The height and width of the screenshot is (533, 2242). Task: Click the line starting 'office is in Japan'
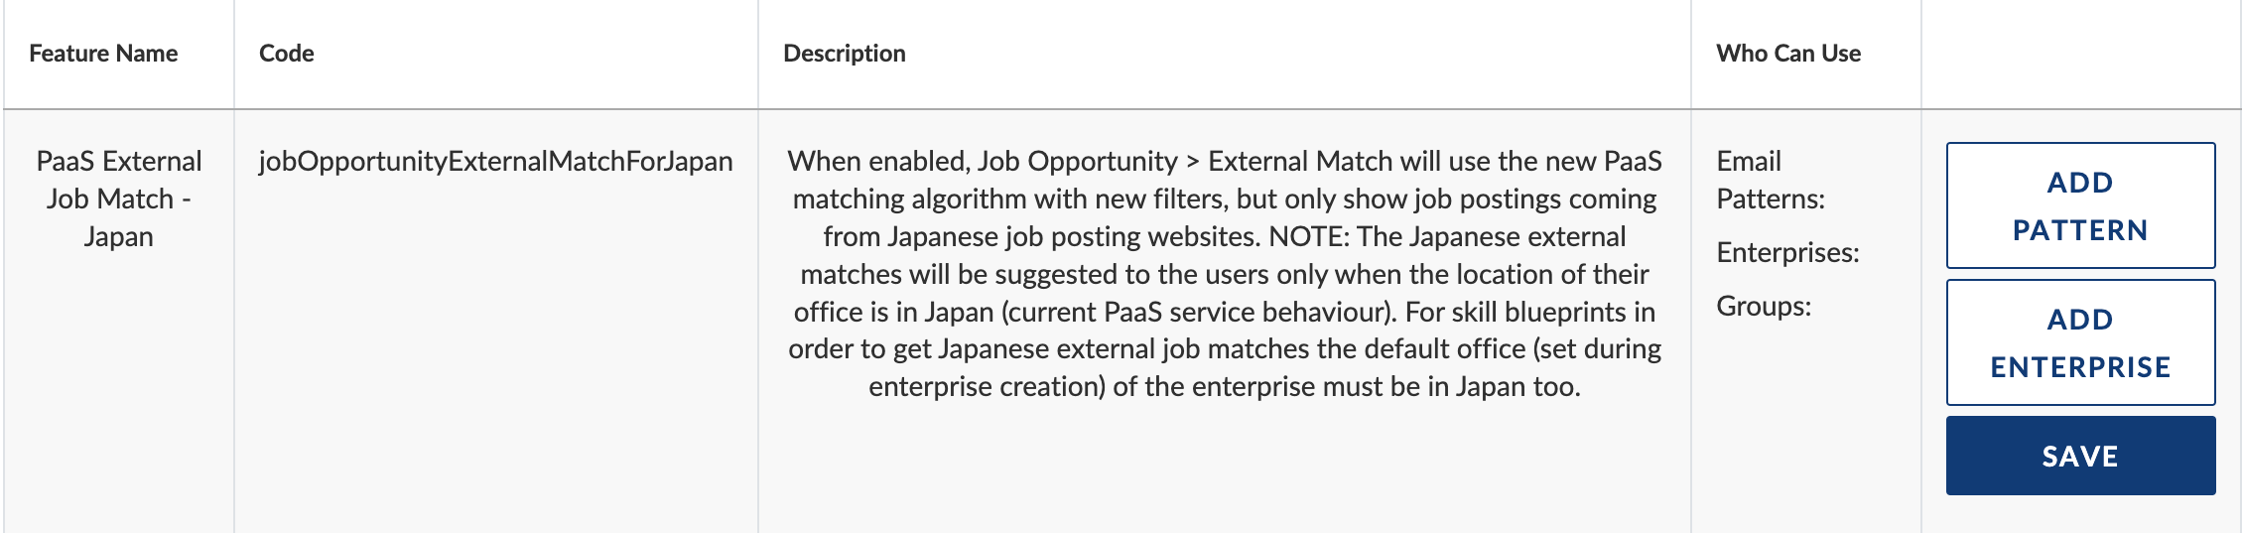point(1225,312)
